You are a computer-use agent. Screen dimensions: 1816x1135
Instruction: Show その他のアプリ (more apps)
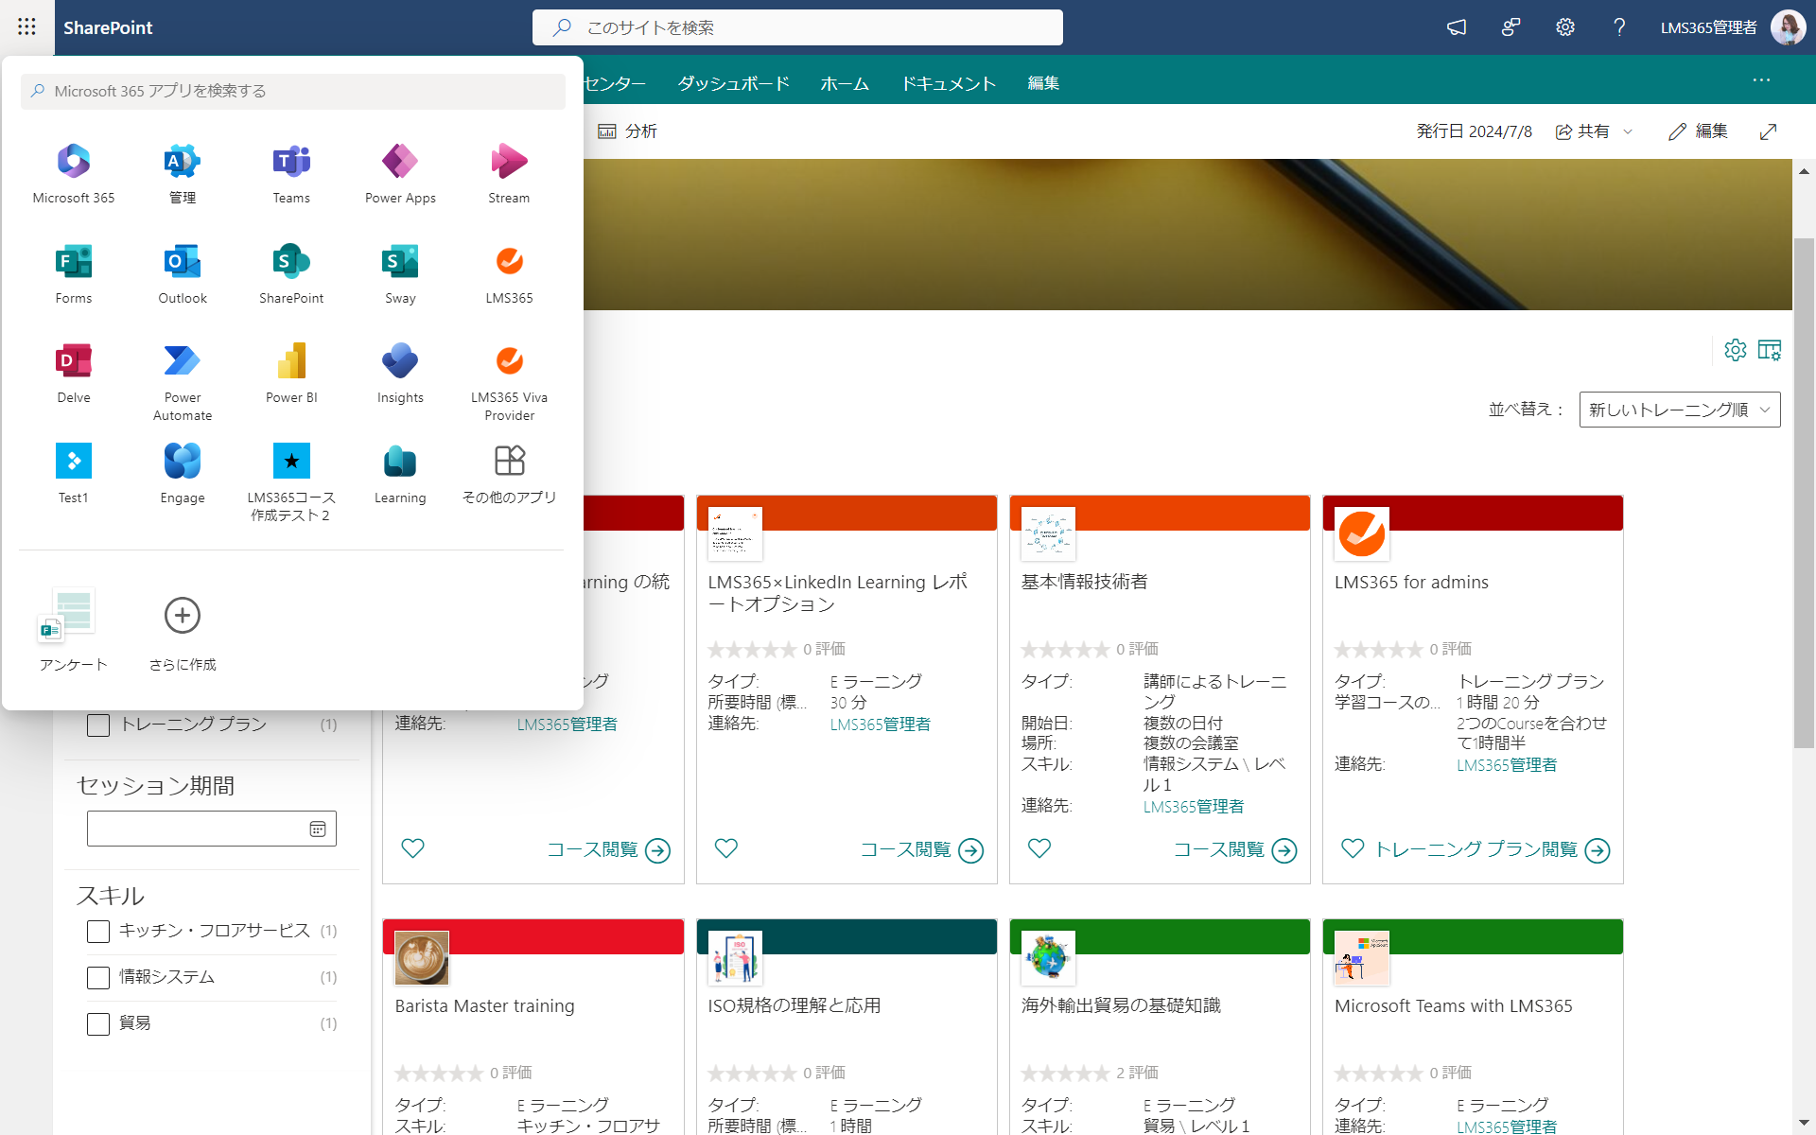click(x=509, y=473)
